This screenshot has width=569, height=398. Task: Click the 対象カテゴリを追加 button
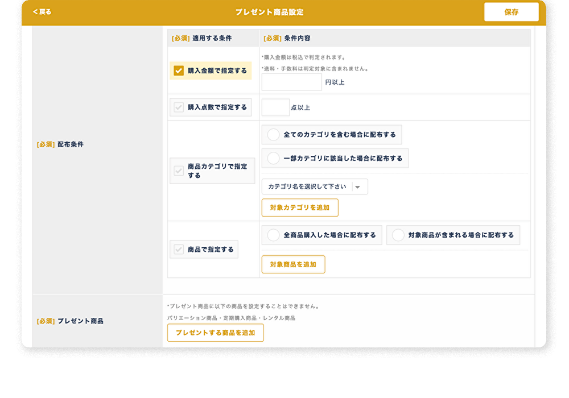pos(300,208)
